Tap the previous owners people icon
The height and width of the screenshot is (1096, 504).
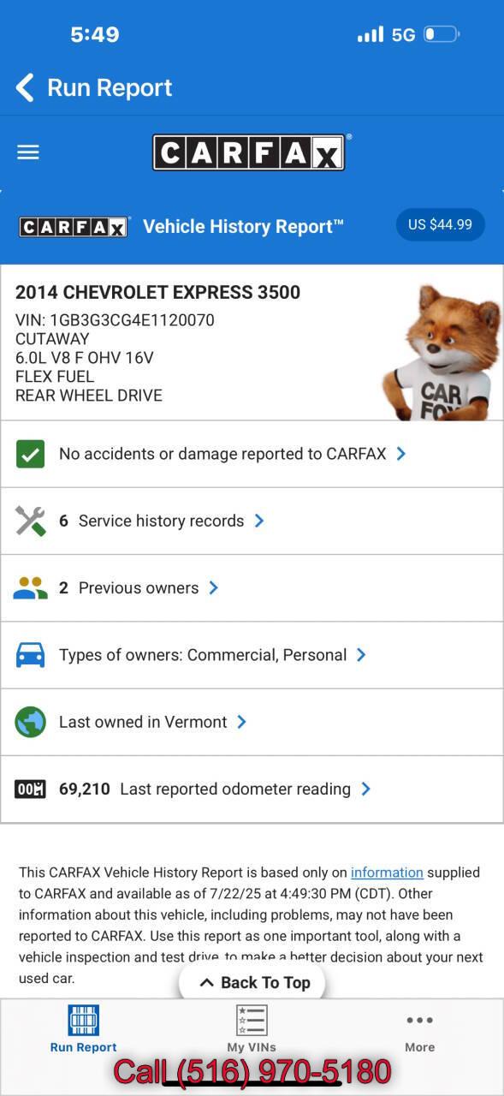(30, 588)
